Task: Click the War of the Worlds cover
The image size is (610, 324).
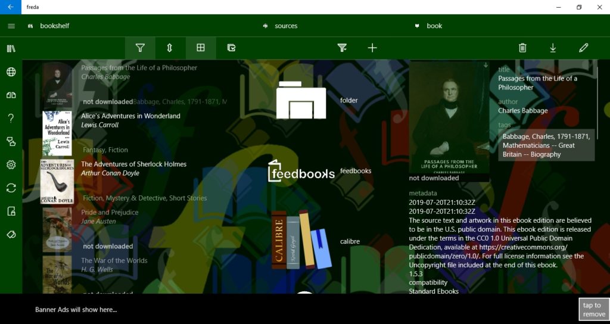Action: click(x=57, y=275)
